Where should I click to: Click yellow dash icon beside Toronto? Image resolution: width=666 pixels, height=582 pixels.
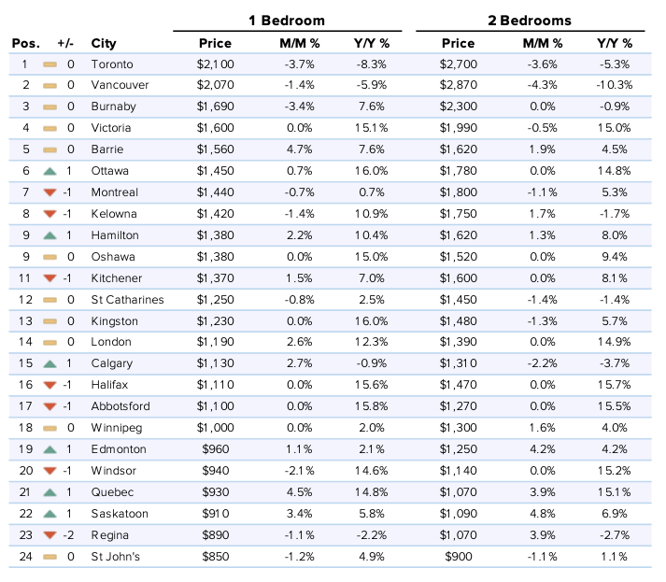pos(50,64)
